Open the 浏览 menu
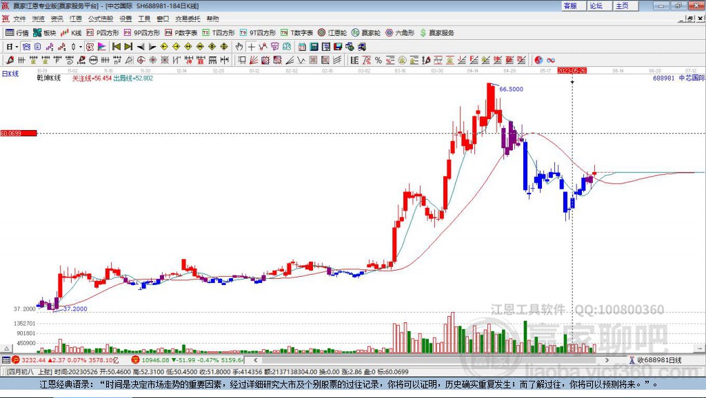This screenshot has width=706, height=398. pyautogui.click(x=39, y=19)
